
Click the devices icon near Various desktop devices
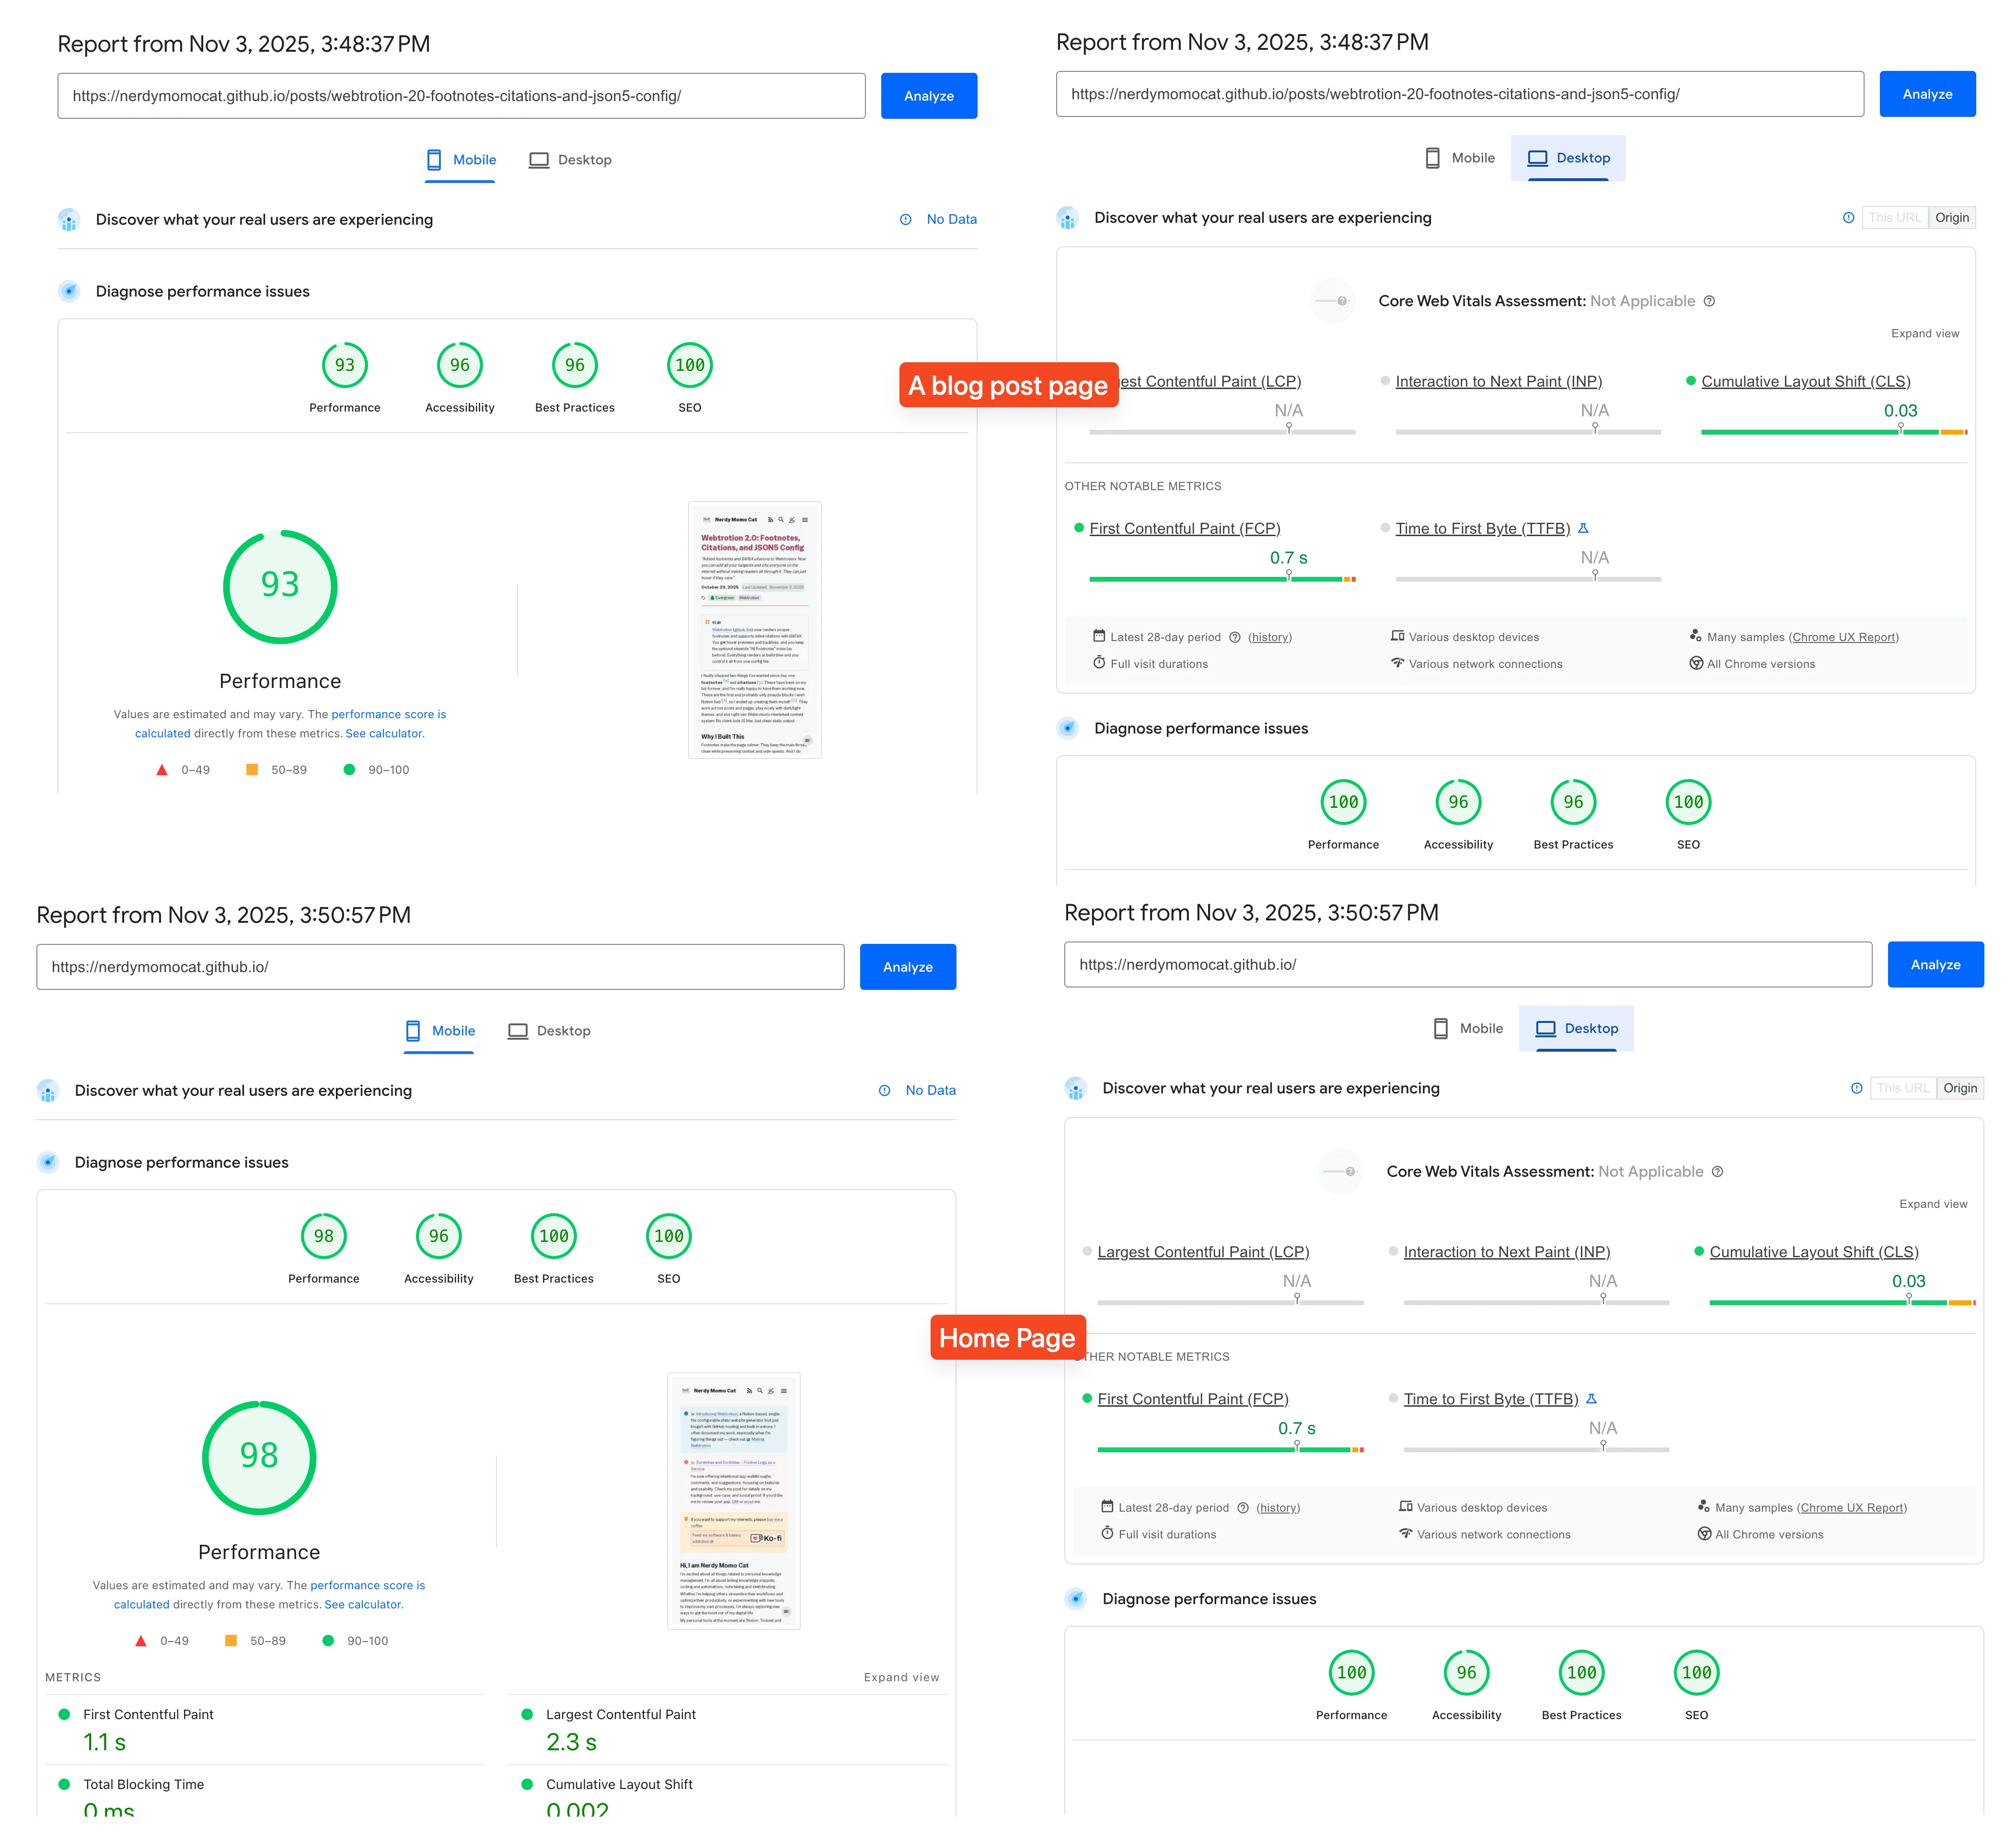coord(1397,637)
